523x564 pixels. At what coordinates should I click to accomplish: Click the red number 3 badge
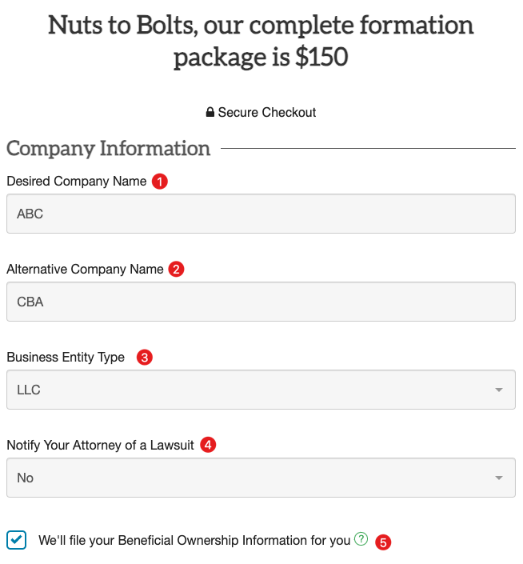tap(145, 357)
